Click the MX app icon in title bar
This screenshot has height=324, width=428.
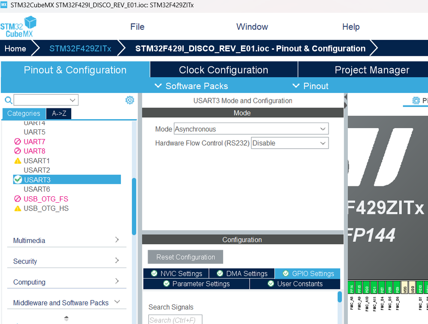click(4, 5)
